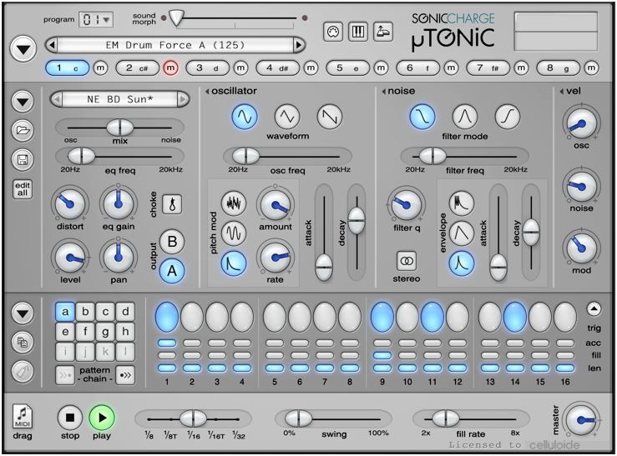Click the left pattern chain arrow

click(65, 375)
